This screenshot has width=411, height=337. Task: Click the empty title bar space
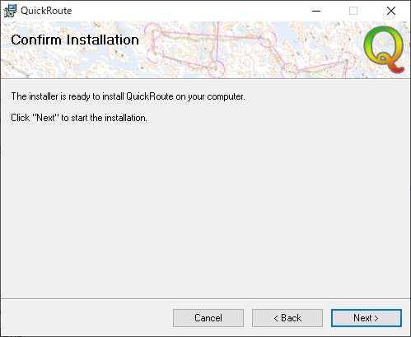tap(189, 11)
